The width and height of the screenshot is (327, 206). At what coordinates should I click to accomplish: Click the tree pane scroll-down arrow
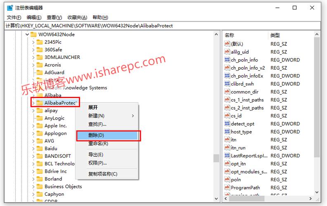(216, 199)
